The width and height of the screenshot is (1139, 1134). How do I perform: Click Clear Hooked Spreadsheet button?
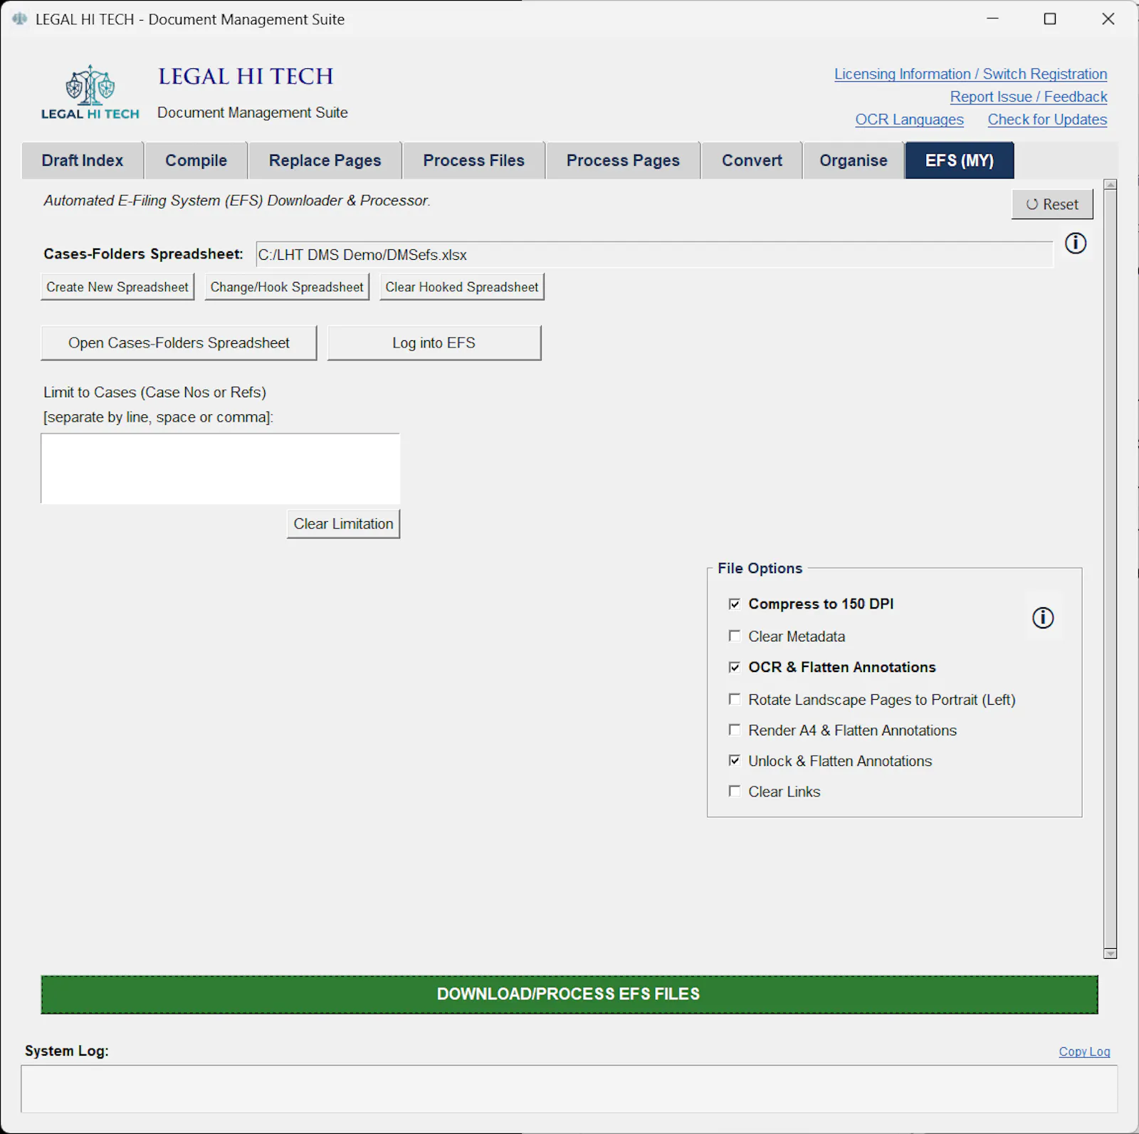462,287
